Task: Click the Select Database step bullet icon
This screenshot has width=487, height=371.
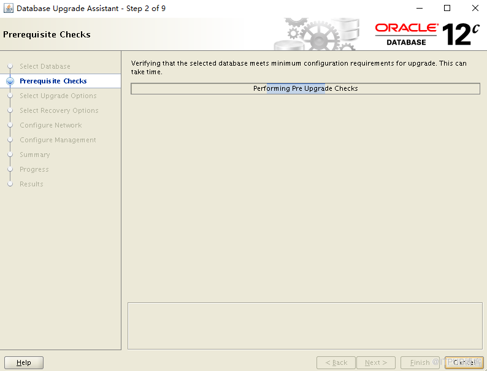Action: (10, 66)
